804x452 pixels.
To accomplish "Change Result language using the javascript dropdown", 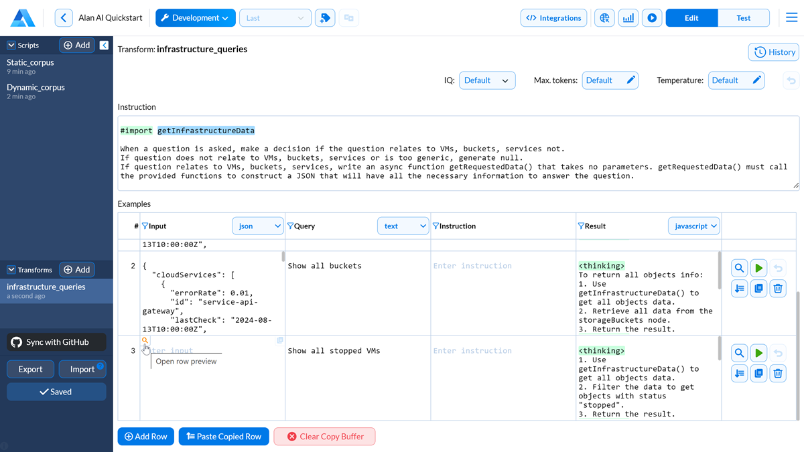I will pos(693,226).
